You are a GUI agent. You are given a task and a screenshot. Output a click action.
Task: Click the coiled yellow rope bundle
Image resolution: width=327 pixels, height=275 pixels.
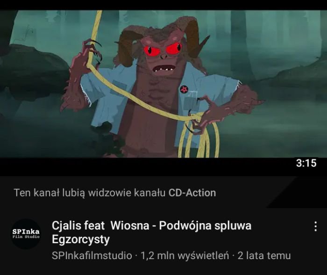pos(199,136)
